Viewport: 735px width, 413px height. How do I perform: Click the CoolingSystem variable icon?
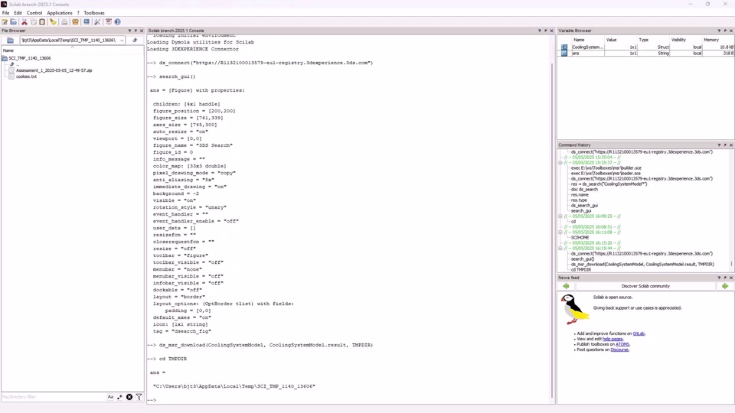[564, 47]
